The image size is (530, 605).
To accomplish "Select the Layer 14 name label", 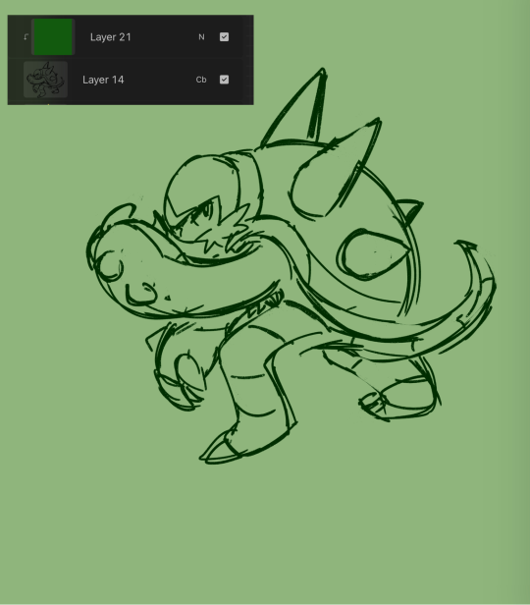I will tap(103, 80).
